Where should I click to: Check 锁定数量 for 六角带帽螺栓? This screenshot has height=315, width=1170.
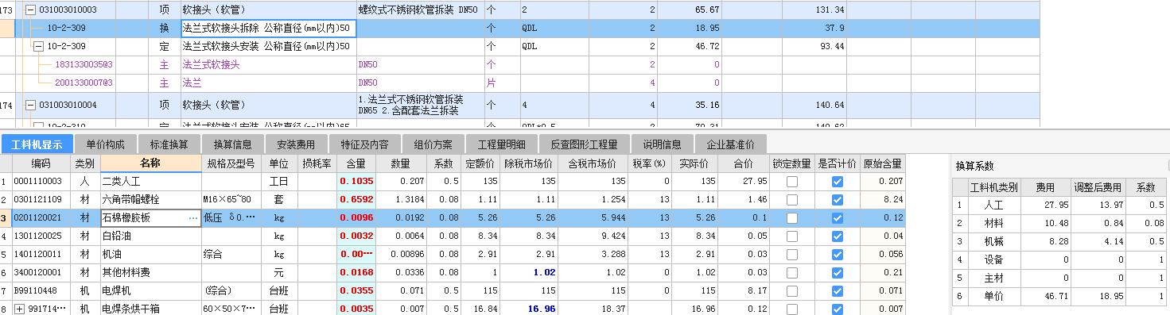pyautogui.click(x=791, y=199)
